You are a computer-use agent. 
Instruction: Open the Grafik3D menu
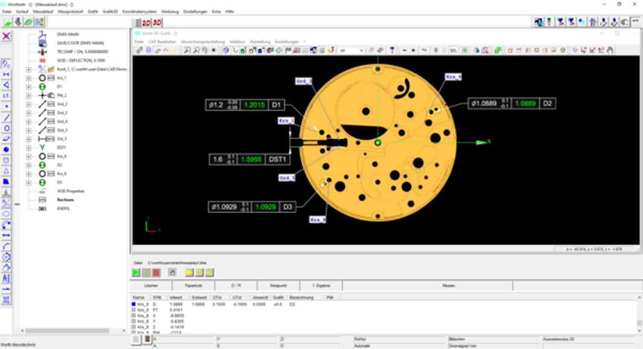tap(110, 11)
